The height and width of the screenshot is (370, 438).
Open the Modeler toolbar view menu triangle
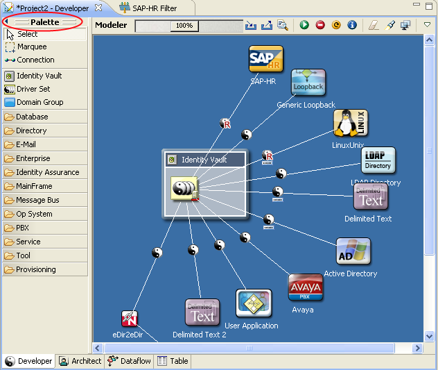[x=427, y=24]
